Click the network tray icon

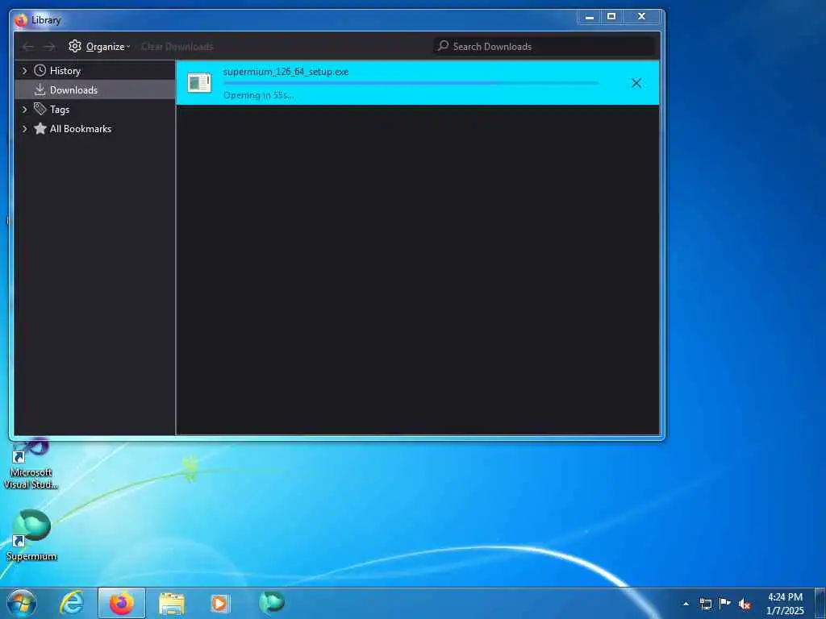coord(705,604)
